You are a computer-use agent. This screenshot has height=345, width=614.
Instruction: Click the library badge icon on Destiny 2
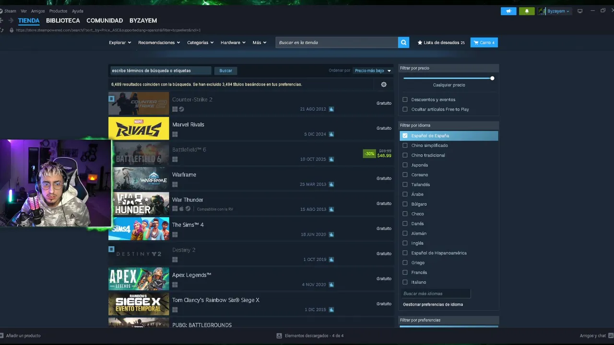click(x=111, y=249)
